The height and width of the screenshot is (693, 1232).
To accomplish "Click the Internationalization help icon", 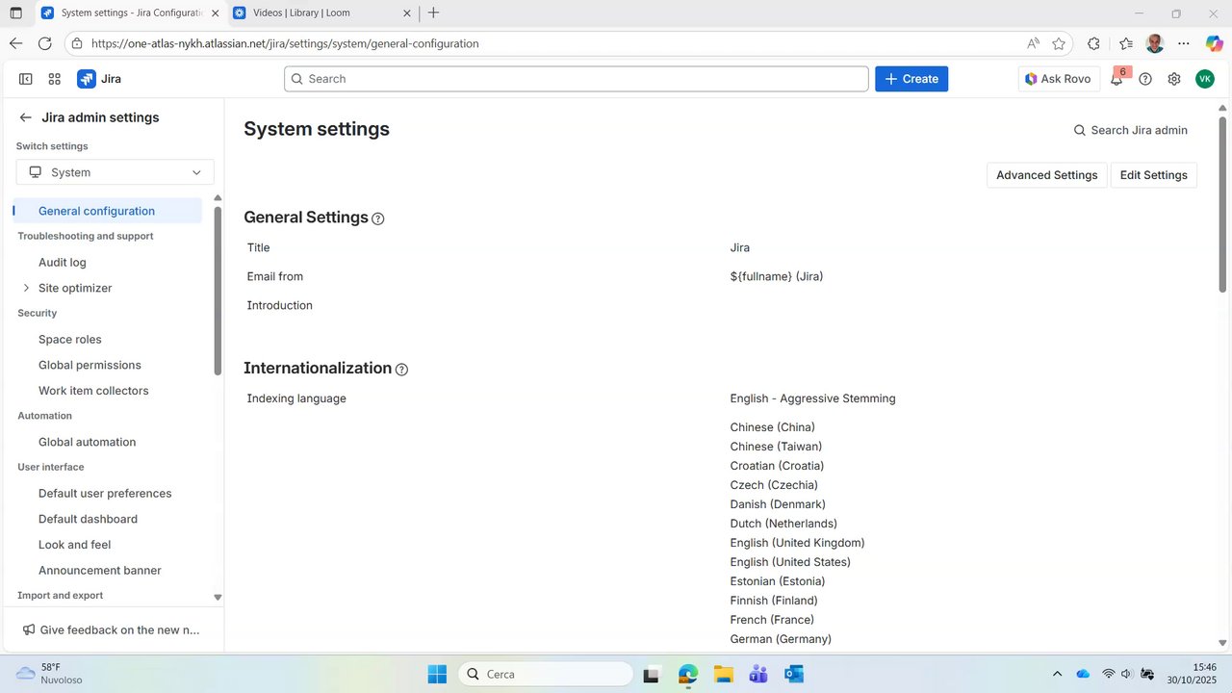I will [x=402, y=370].
